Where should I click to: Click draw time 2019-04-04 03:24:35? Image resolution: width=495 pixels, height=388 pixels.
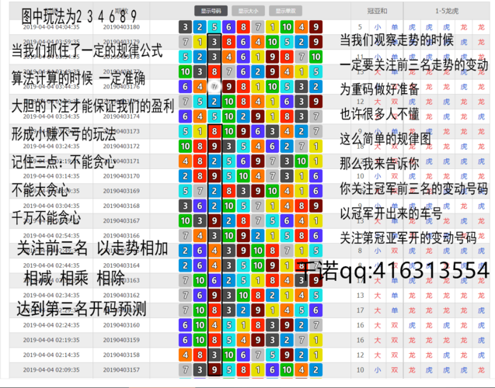click(x=51, y=146)
